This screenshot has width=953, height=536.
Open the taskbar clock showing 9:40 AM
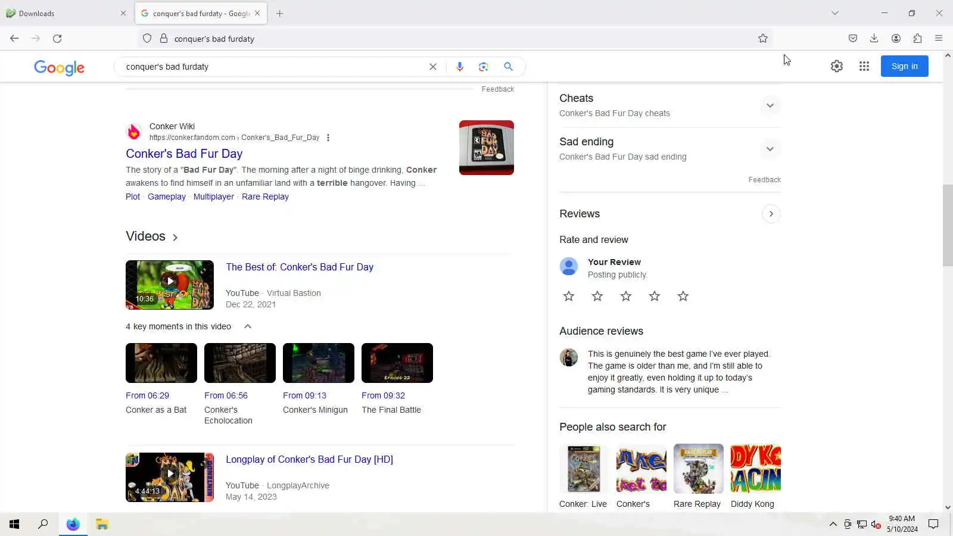902,524
